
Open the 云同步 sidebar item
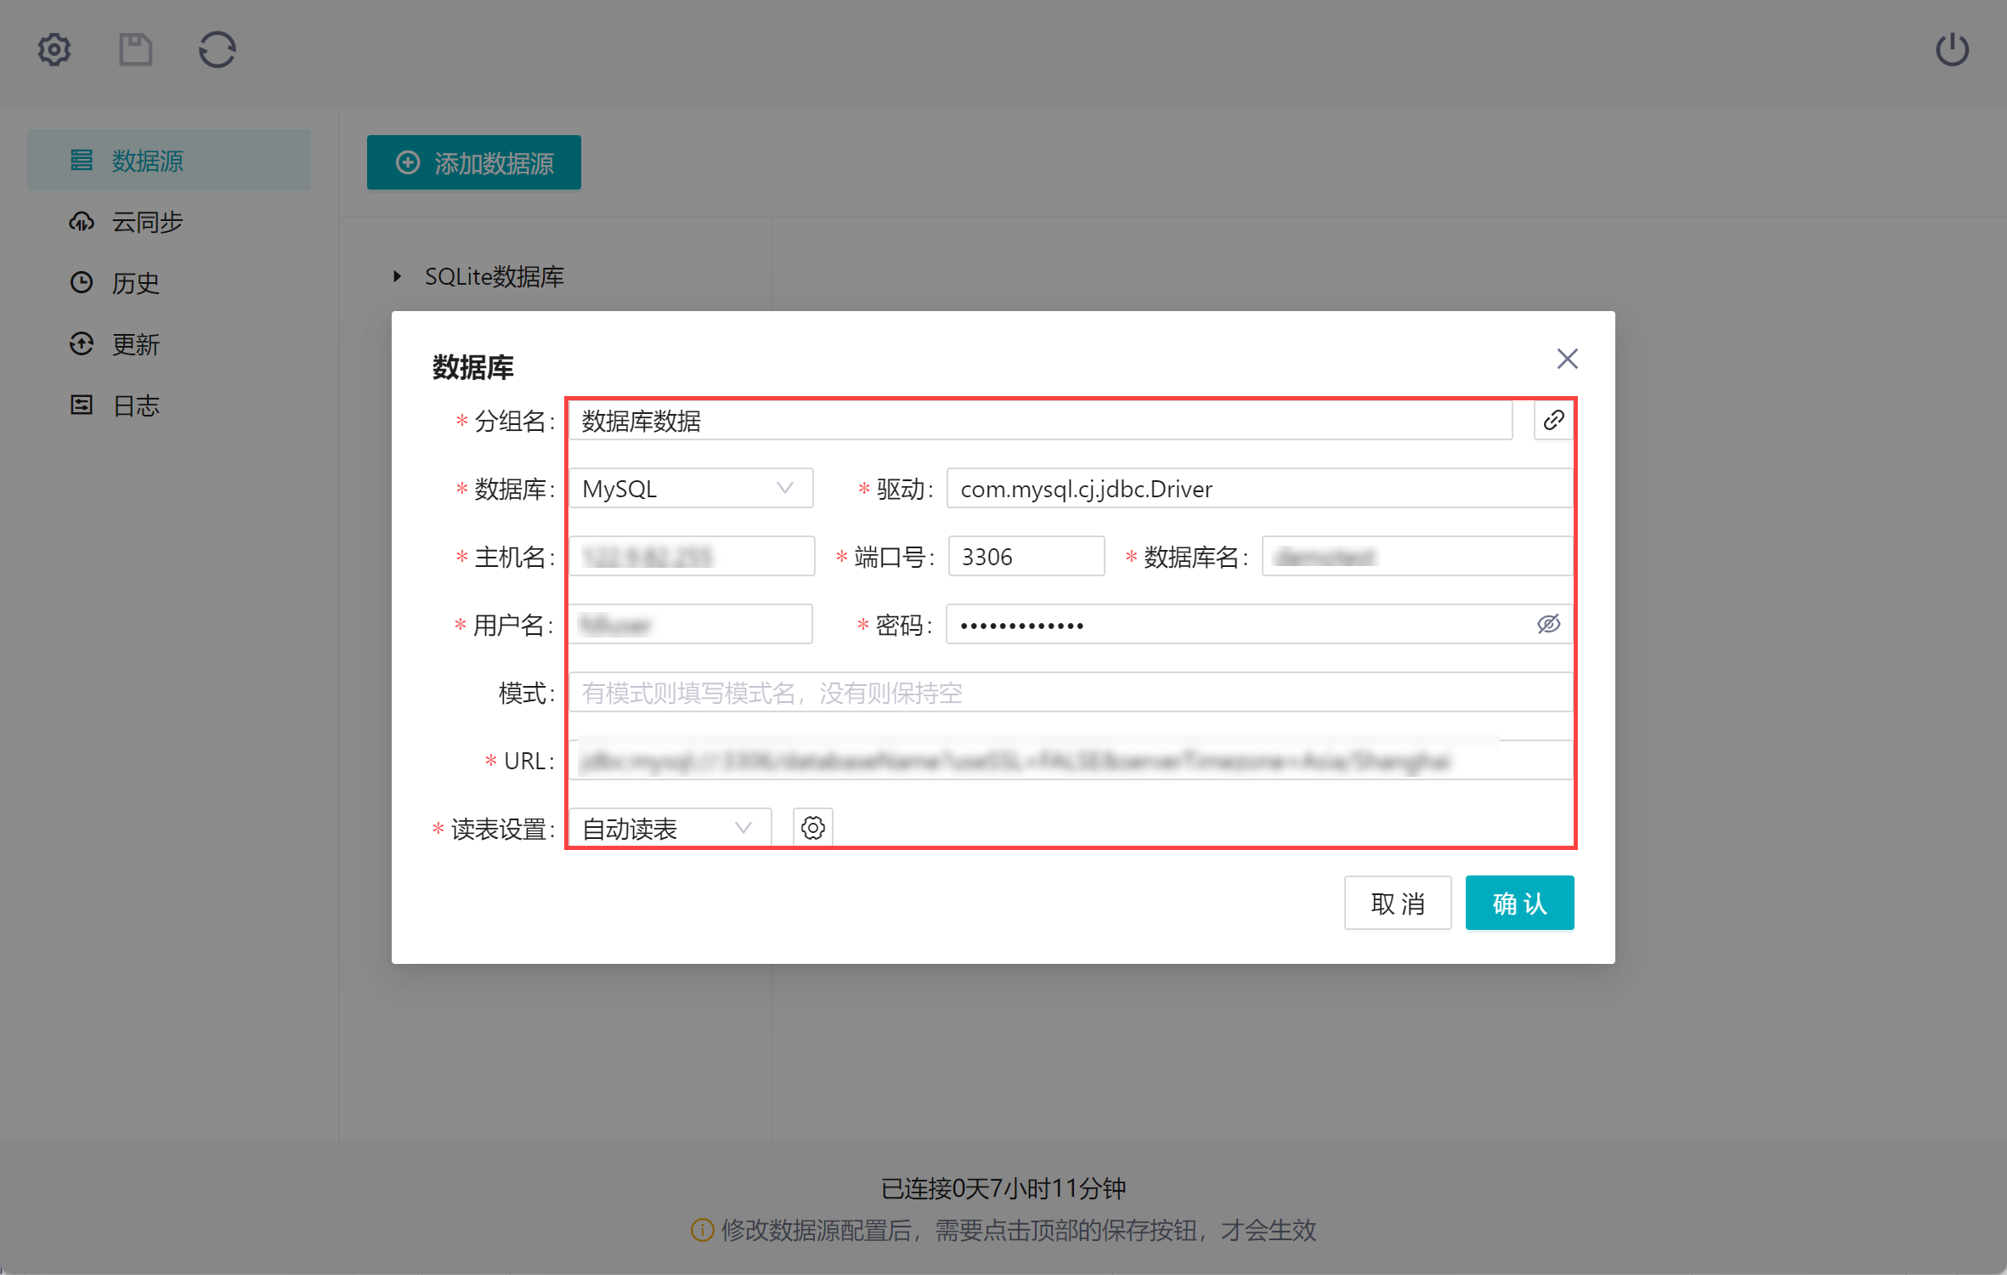point(169,222)
